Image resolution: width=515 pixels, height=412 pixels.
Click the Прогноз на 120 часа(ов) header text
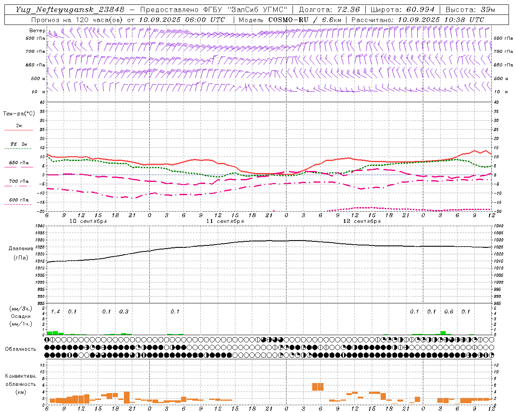77,20
